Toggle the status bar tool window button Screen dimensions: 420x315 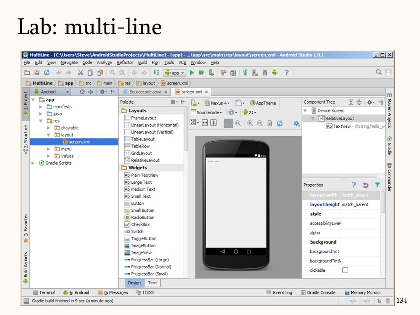pos(26,301)
